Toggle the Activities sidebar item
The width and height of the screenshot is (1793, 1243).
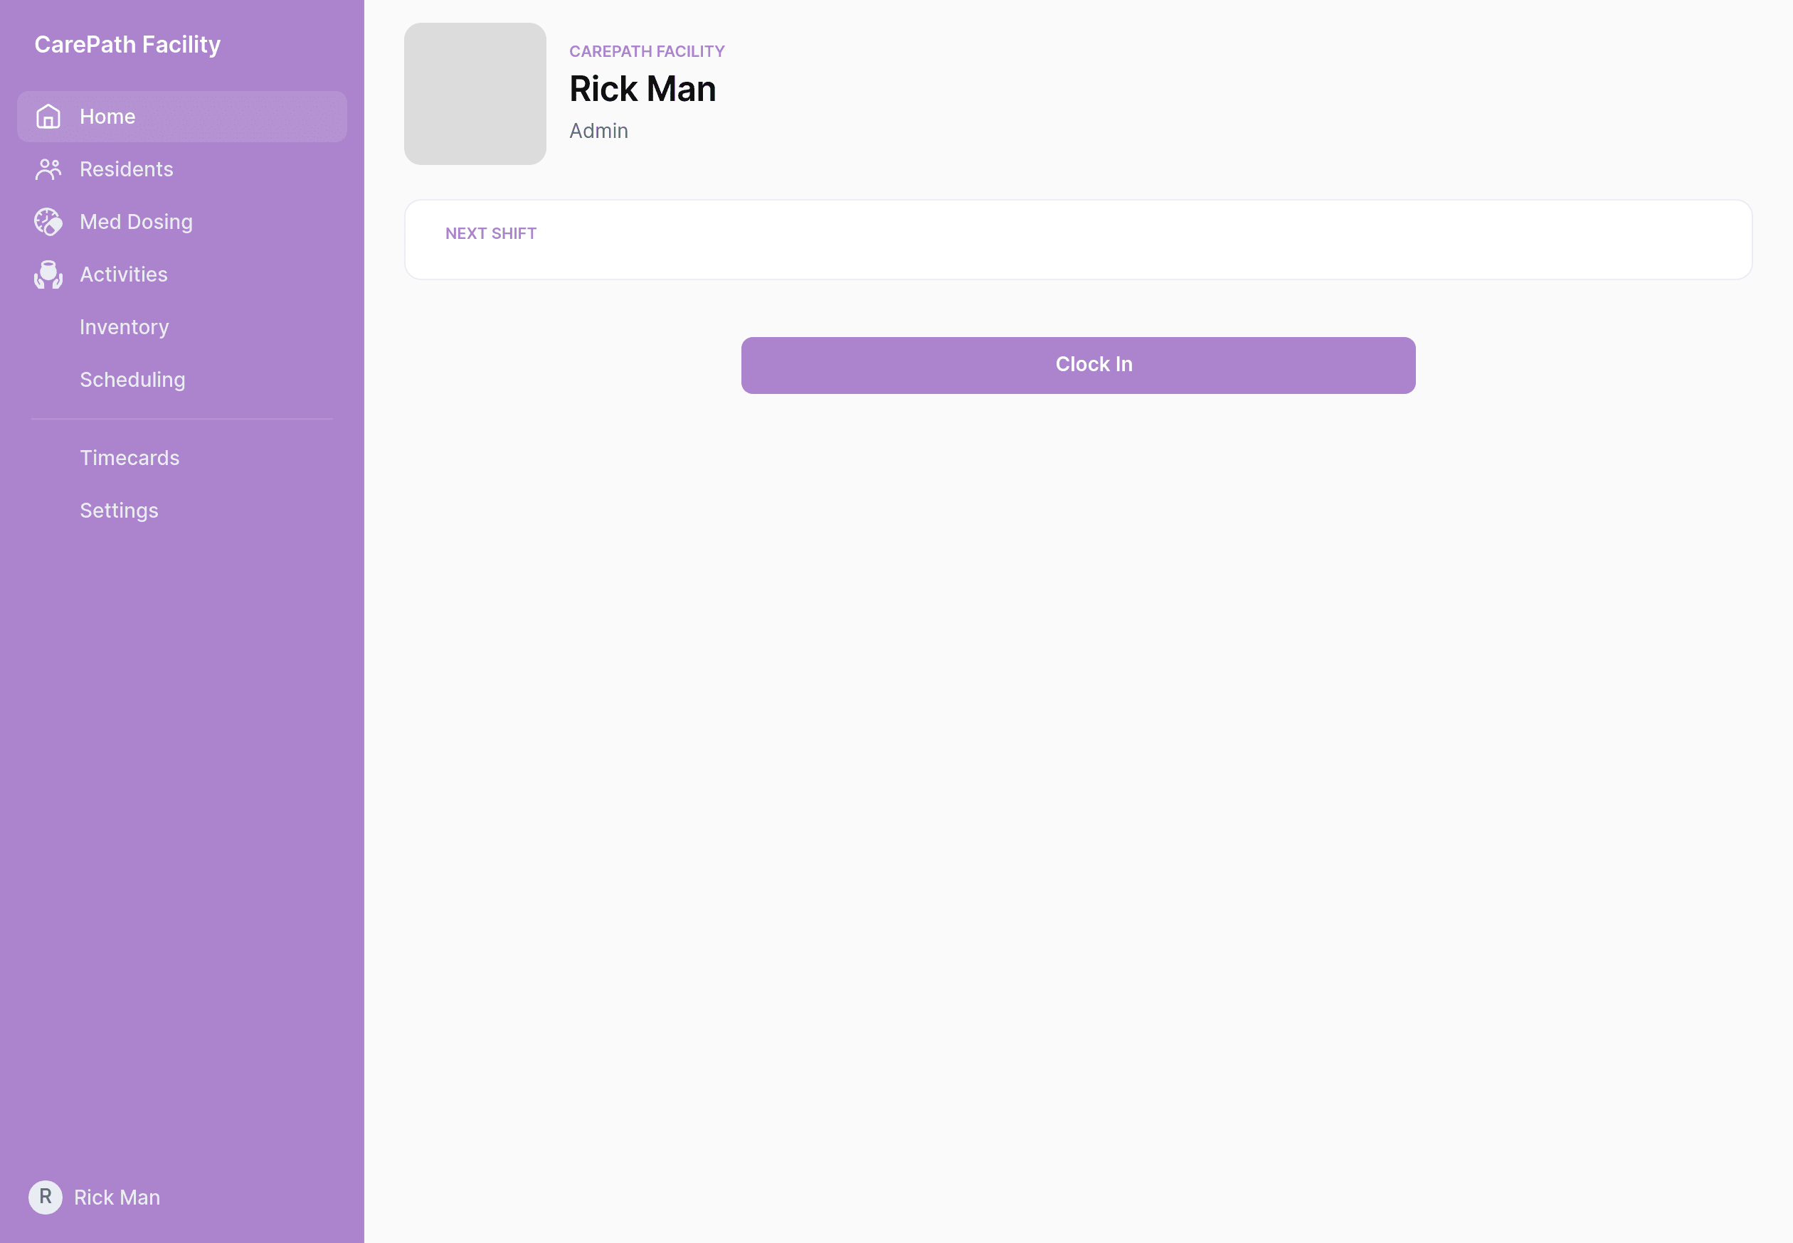click(x=124, y=274)
